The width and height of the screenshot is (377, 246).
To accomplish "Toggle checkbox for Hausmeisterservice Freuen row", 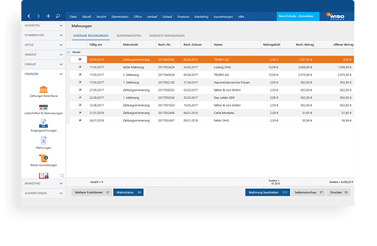I will point(80,82).
